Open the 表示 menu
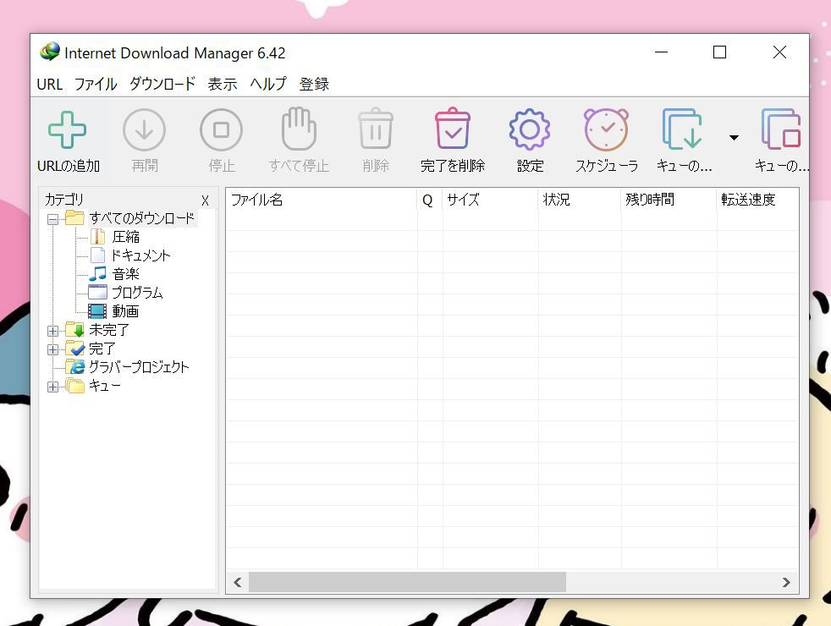Screen dimensions: 831x626 [222, 85]
